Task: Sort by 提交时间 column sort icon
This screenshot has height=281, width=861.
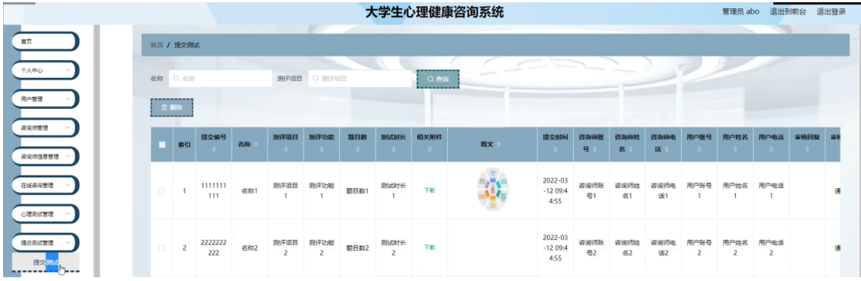Action: pos(555,150)
